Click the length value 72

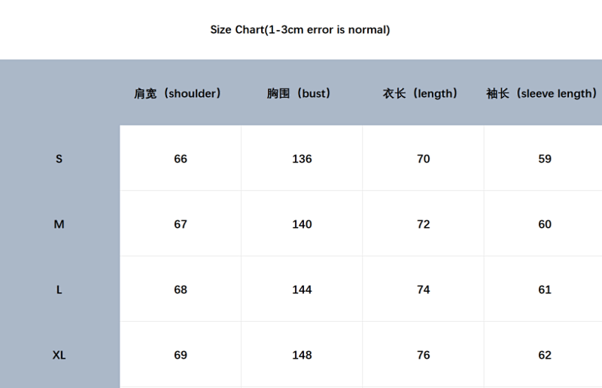coord(423,224)
